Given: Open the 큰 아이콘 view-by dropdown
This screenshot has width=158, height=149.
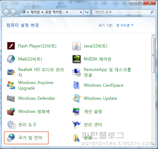Looking at the screenshot, I should pos(125,25).
